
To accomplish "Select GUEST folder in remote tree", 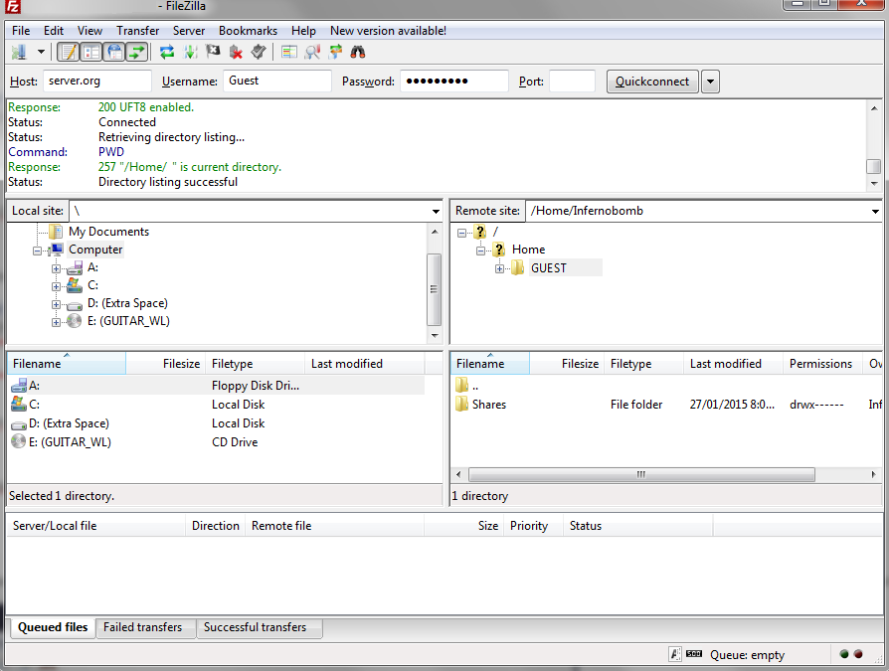I will [548, 268].
